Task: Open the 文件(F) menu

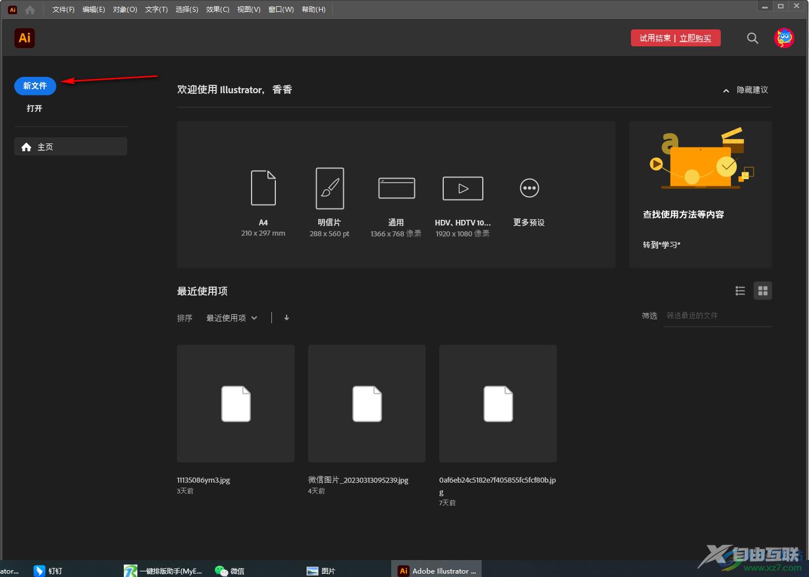Action: pos(63,10)
